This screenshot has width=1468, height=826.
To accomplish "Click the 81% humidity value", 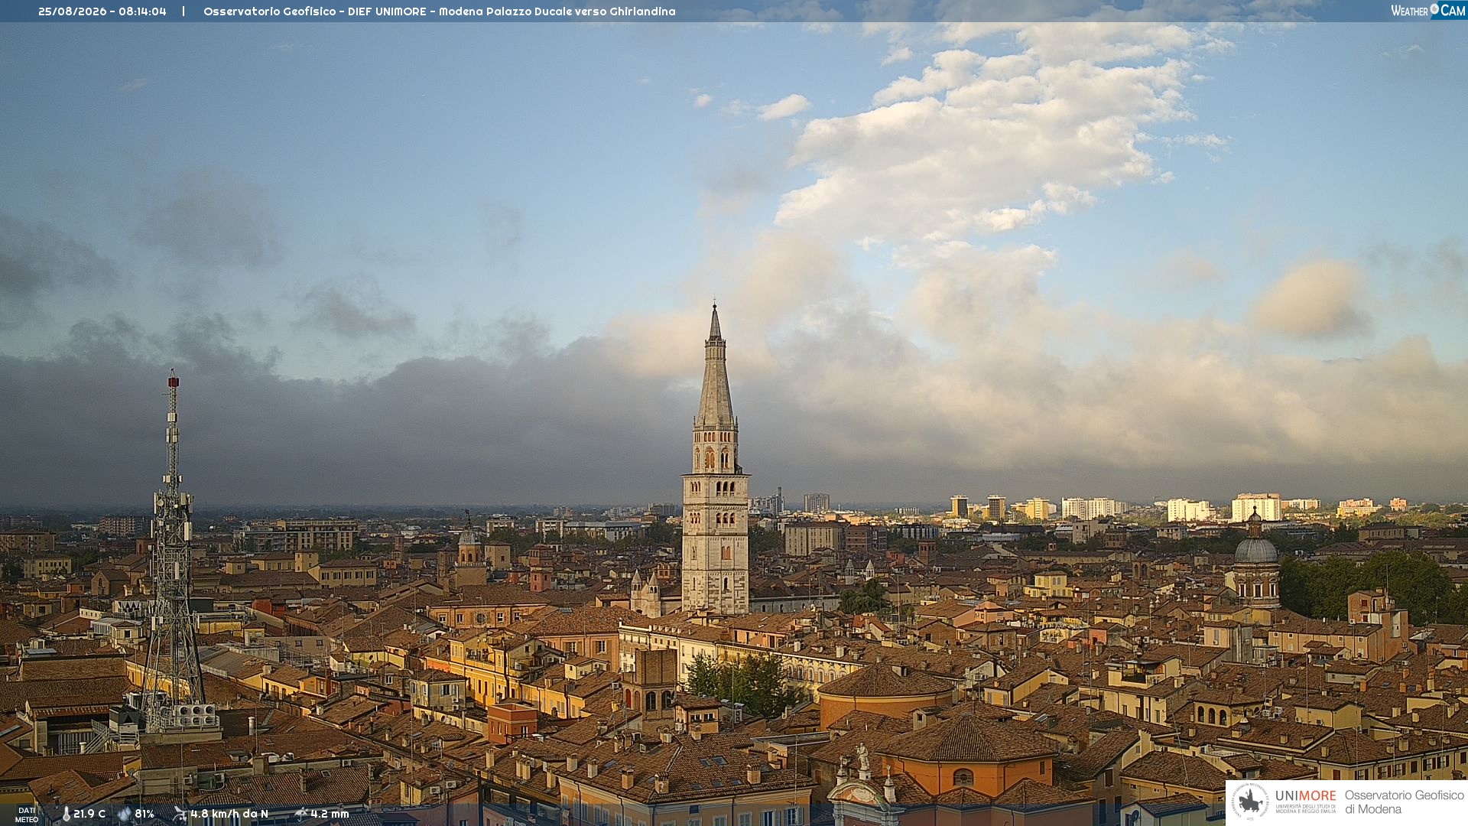I will (145, 814).
